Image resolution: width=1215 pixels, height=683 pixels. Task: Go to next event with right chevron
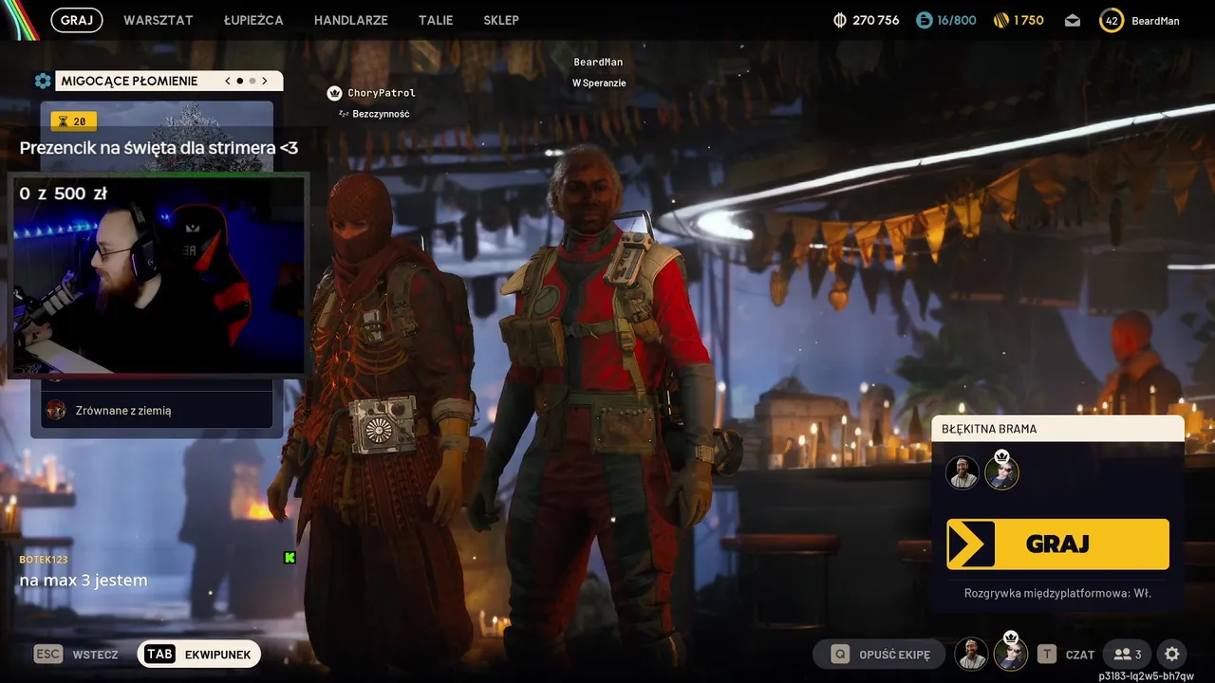[x=265, y=81]
